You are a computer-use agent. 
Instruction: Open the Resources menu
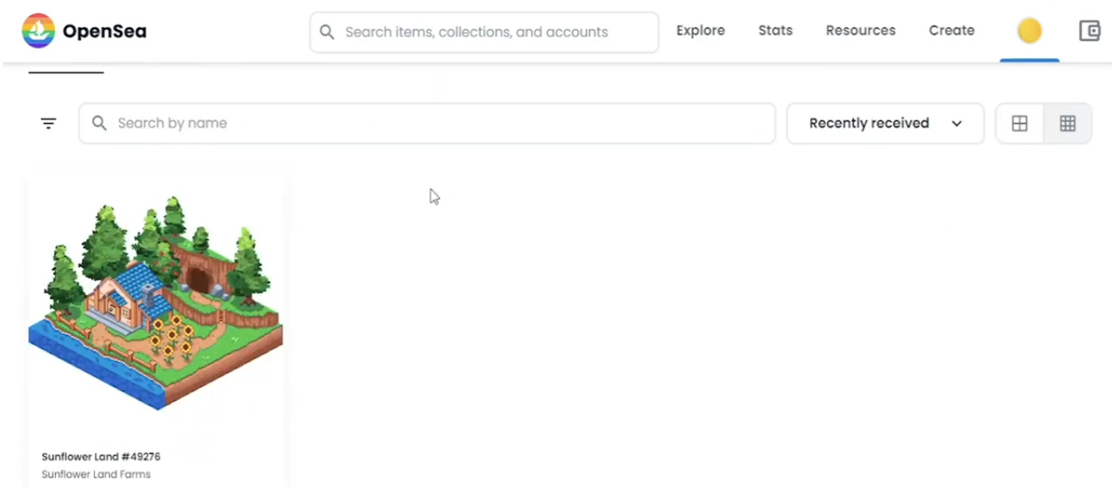860,31
